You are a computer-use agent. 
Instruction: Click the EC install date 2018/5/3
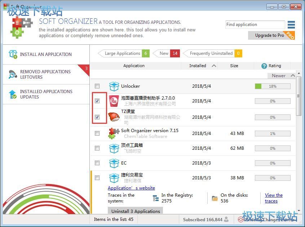click(201, 163)
